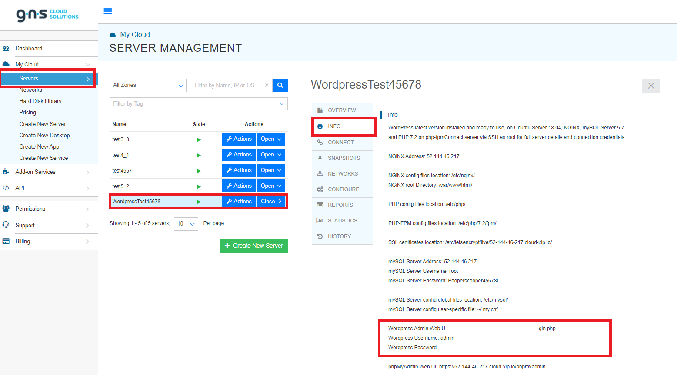The width and height of the screenshot is (677, 375).
Task: Click the green Create New Server button
Action: point(254,246)
